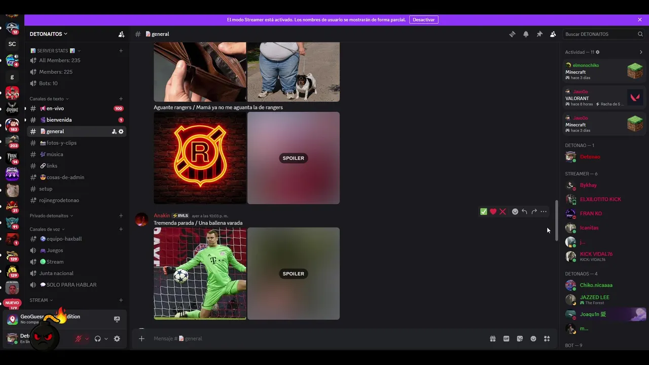Click Desactivar in streamer mode banner
The height and width of the screenshot is (365, 649).
click(x=424, y=20)
